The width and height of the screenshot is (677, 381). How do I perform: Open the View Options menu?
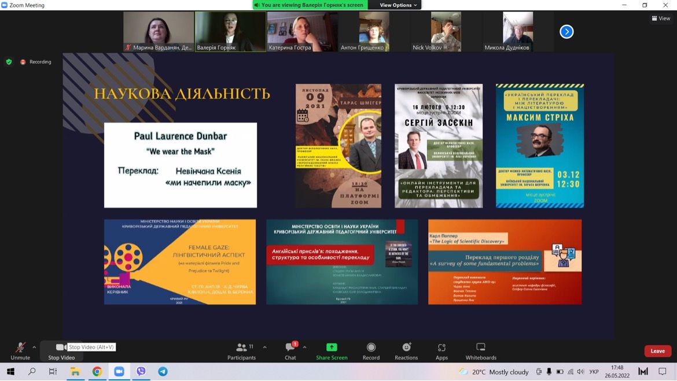point(398,5)
